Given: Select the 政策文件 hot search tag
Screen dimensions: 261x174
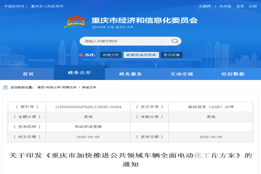Looking at the screenshot, I should (x=110, y=55).
